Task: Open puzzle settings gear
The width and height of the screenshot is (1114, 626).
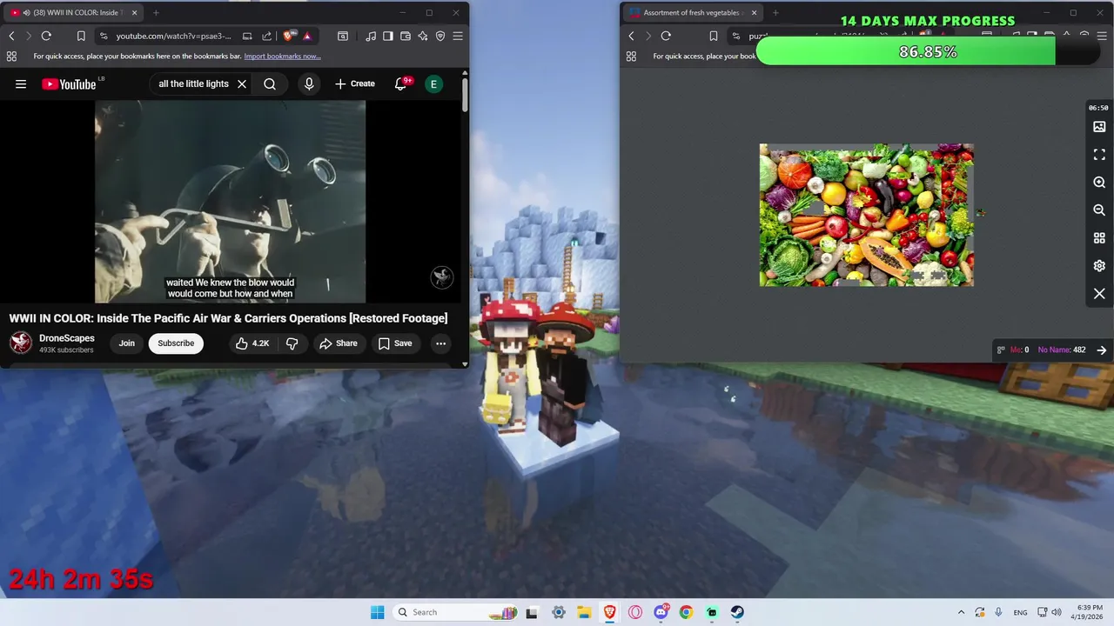Action: coord(1099,266)
